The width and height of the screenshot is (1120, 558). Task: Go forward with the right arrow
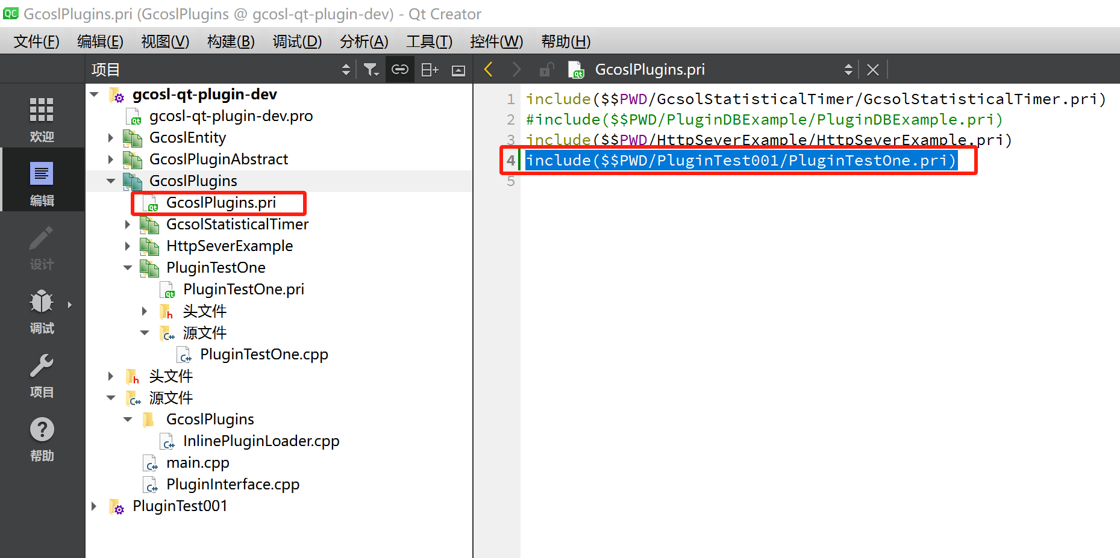[x=516, y=70]
